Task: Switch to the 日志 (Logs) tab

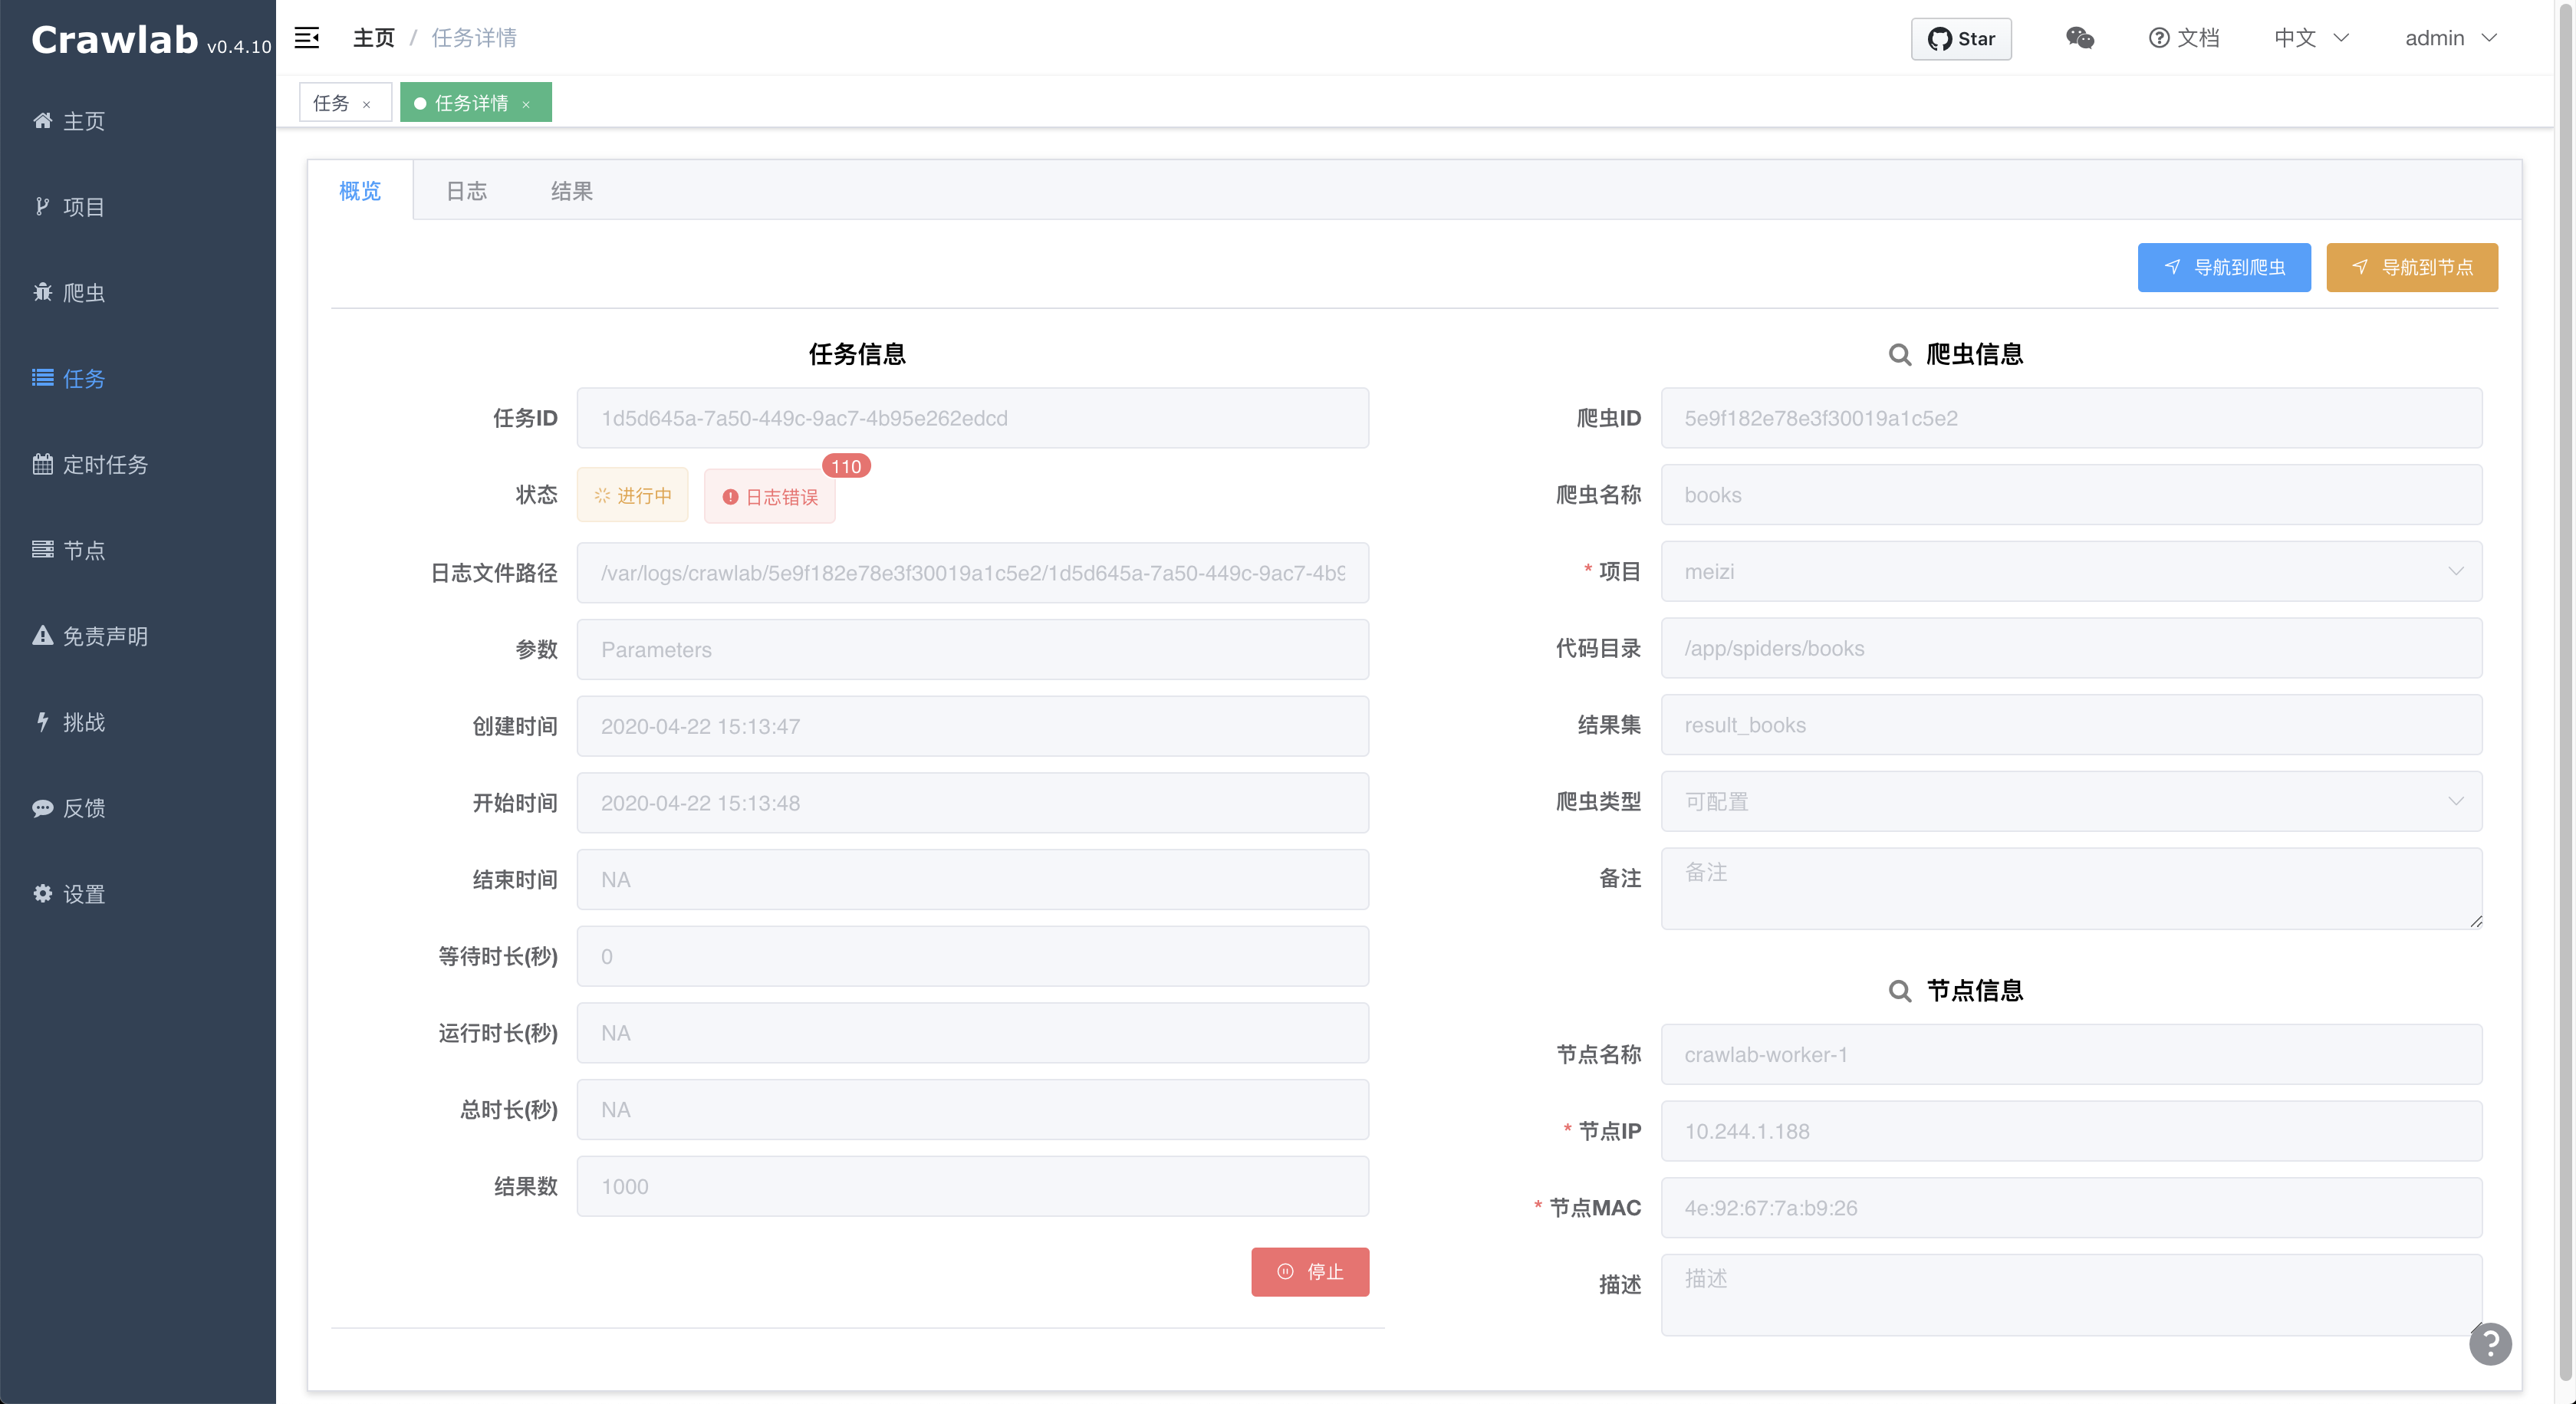Action: click(x=466, y=190)
